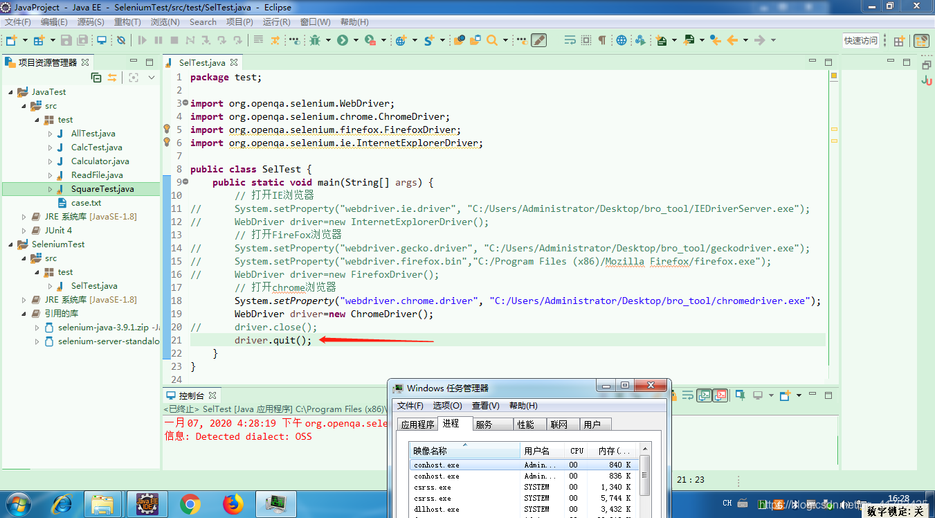The width and height of the screenshot is (935, 518).
Task: Toggle Word Wrap in main toolbar
Action: (570, 40)
